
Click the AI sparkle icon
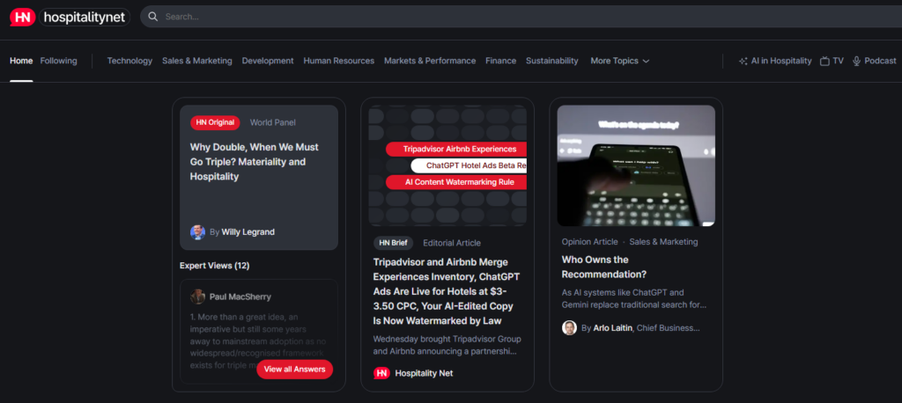[743, 61]
